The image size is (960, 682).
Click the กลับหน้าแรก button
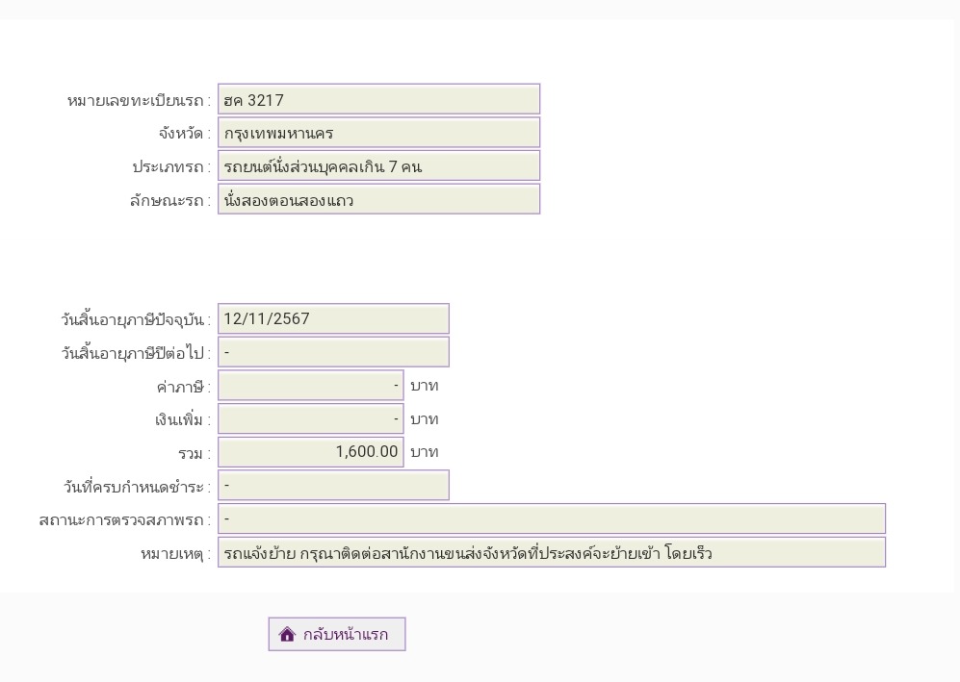(x=337, y=634)
